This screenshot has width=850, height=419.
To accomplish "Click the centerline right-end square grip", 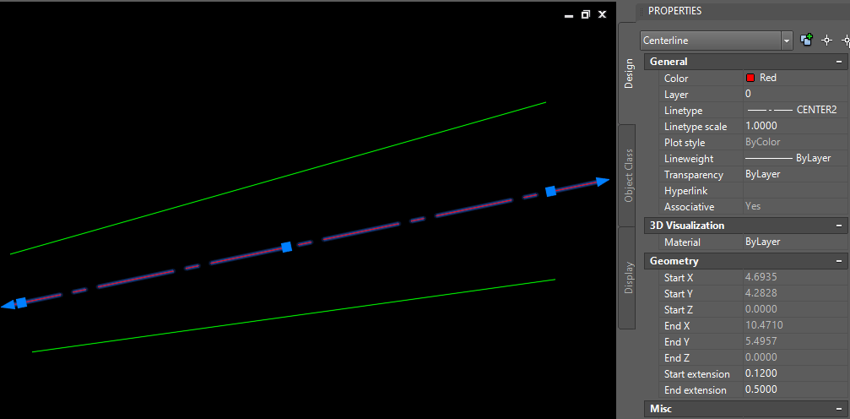I will tap(550, 191).
